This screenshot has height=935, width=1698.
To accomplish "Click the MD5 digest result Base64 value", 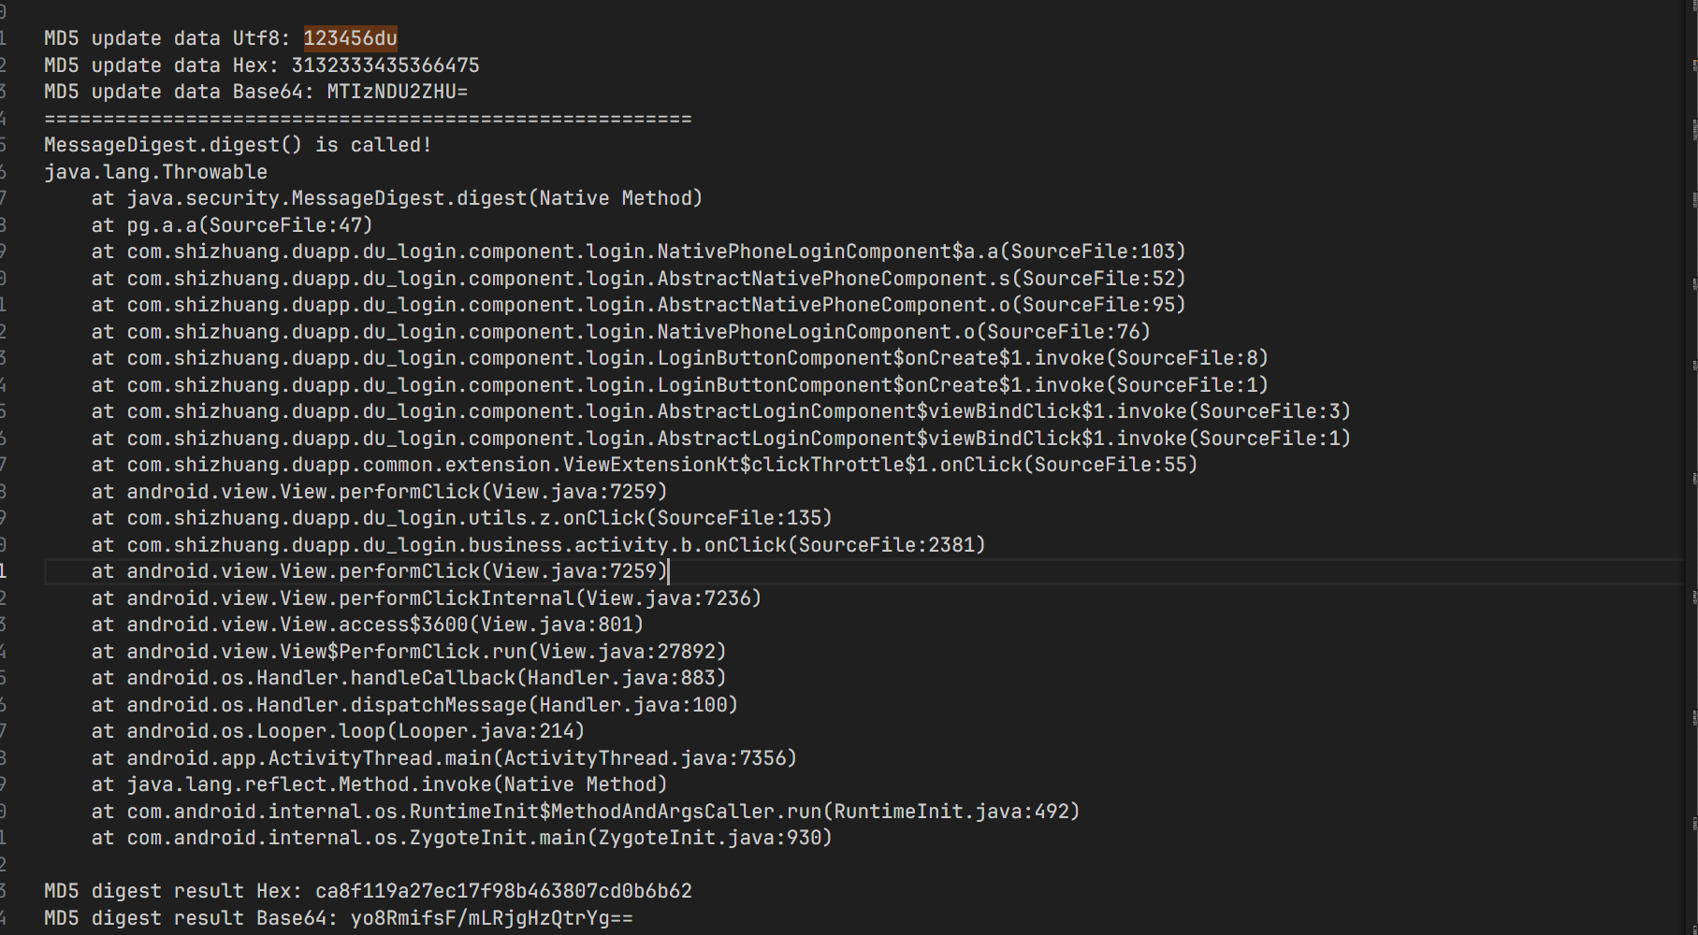I will tap(491, 918).
